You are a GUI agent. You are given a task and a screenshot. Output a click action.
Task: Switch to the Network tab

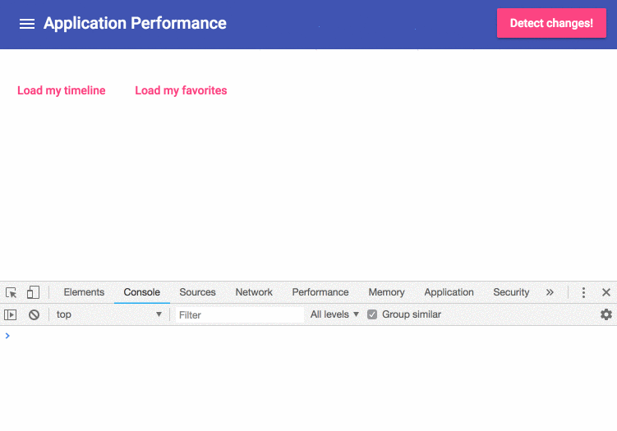coord(254,292)
